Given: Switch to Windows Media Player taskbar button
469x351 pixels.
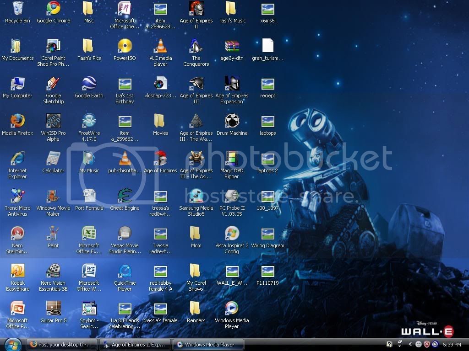Looking at the screenshot, I should [208, 345].
